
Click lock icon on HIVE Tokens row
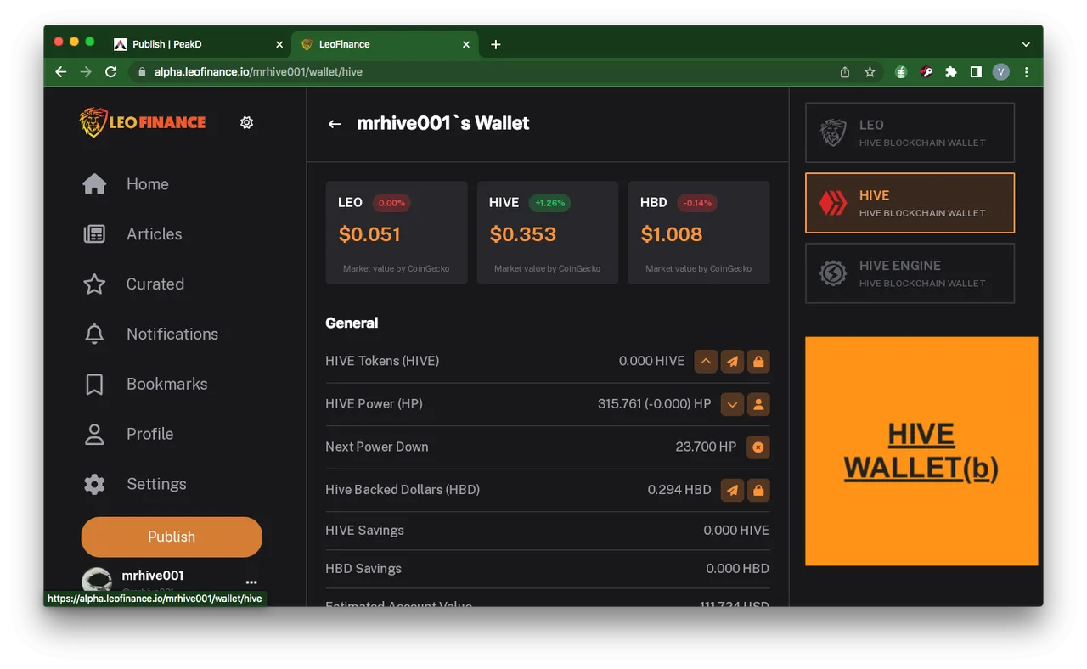tap(758, 362)
